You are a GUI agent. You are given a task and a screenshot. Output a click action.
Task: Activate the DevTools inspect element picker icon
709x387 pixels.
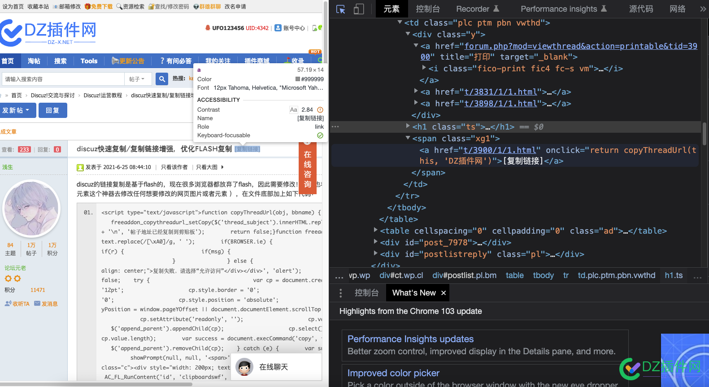341,9
